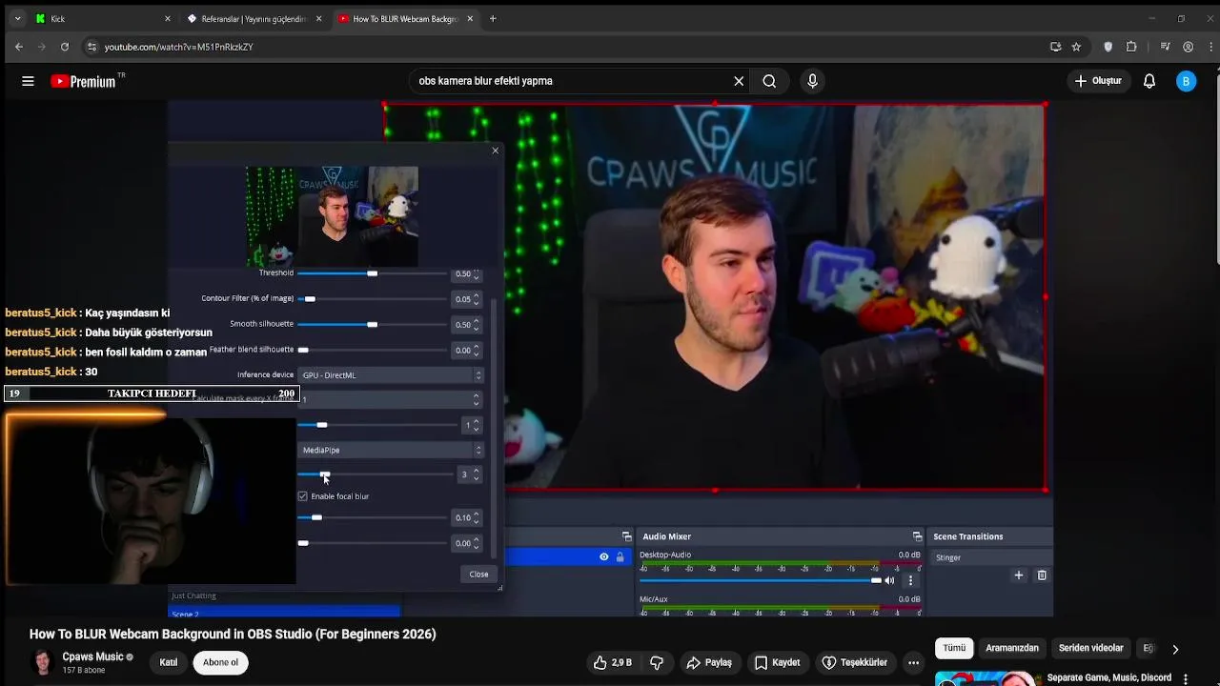The width and height of the screenshot is (1220, 686).
Task: Open Desktop-Audio three-dot options
Action: (910, 580)
